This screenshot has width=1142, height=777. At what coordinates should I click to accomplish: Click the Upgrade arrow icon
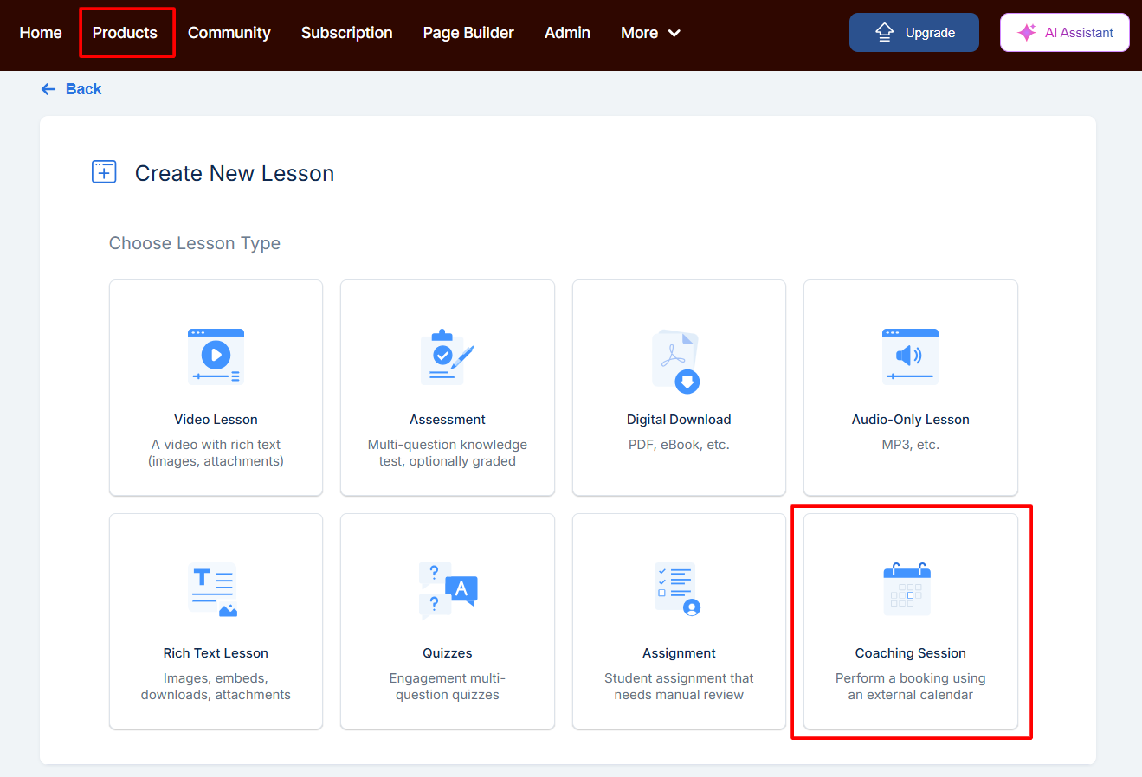pos(884,33)
